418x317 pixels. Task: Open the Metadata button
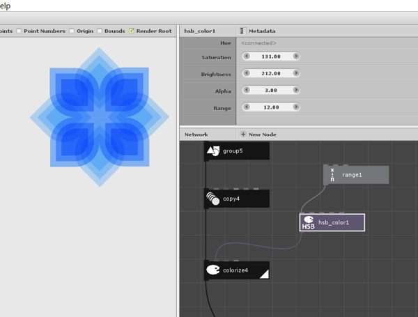tap(258, 31)
